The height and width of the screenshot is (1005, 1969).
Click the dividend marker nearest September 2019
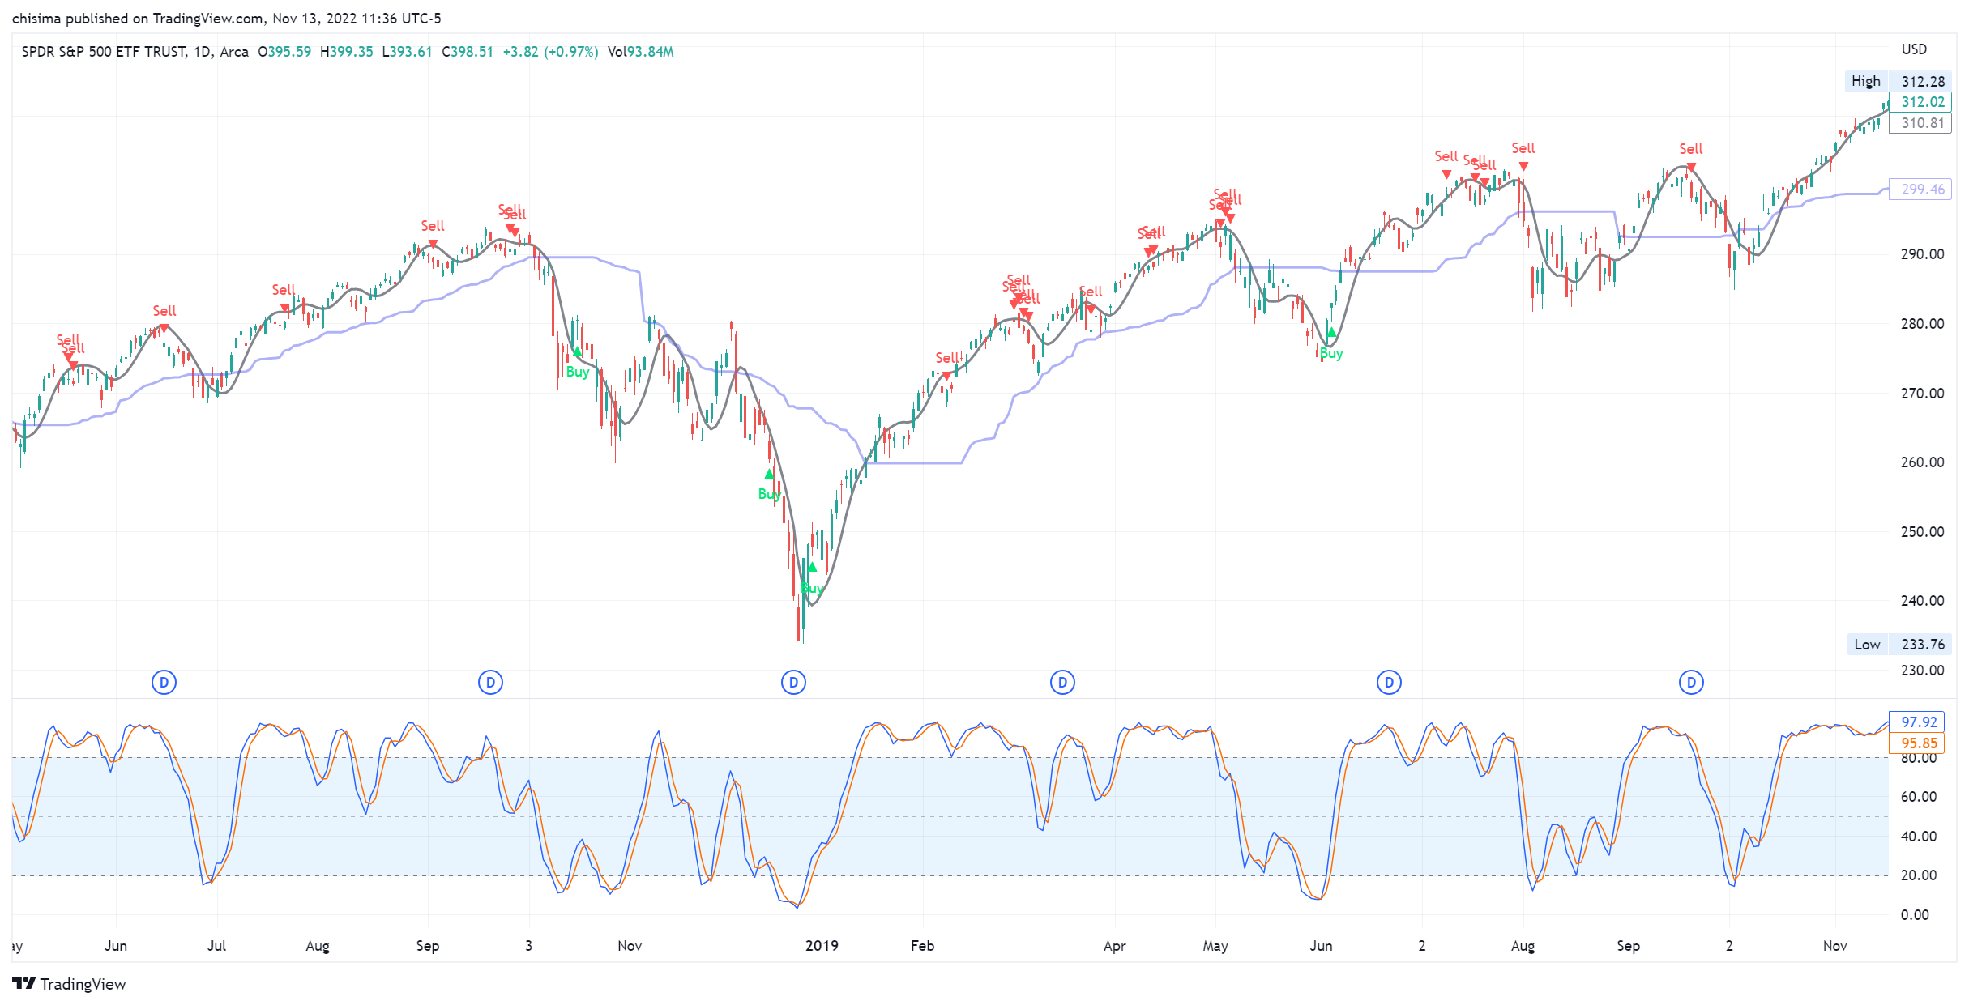[x=1691, y=683]
